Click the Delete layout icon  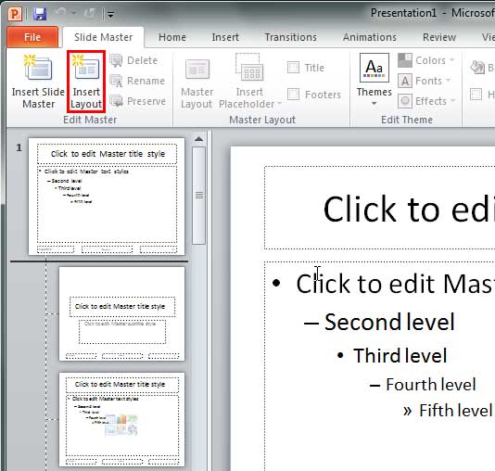tap(116, 60)
